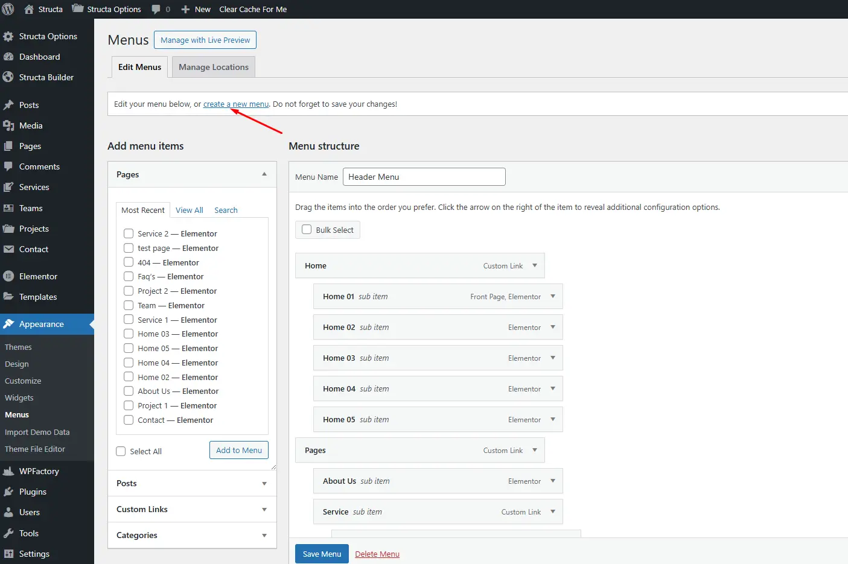The width and height of the screenshot is (848, 564).
Task: Tick the About Us — Elementor checkbox
Action: pyautogui.click(x=129, y=391)
